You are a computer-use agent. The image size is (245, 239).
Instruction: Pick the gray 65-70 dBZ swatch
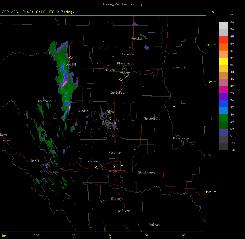(223, 33)
